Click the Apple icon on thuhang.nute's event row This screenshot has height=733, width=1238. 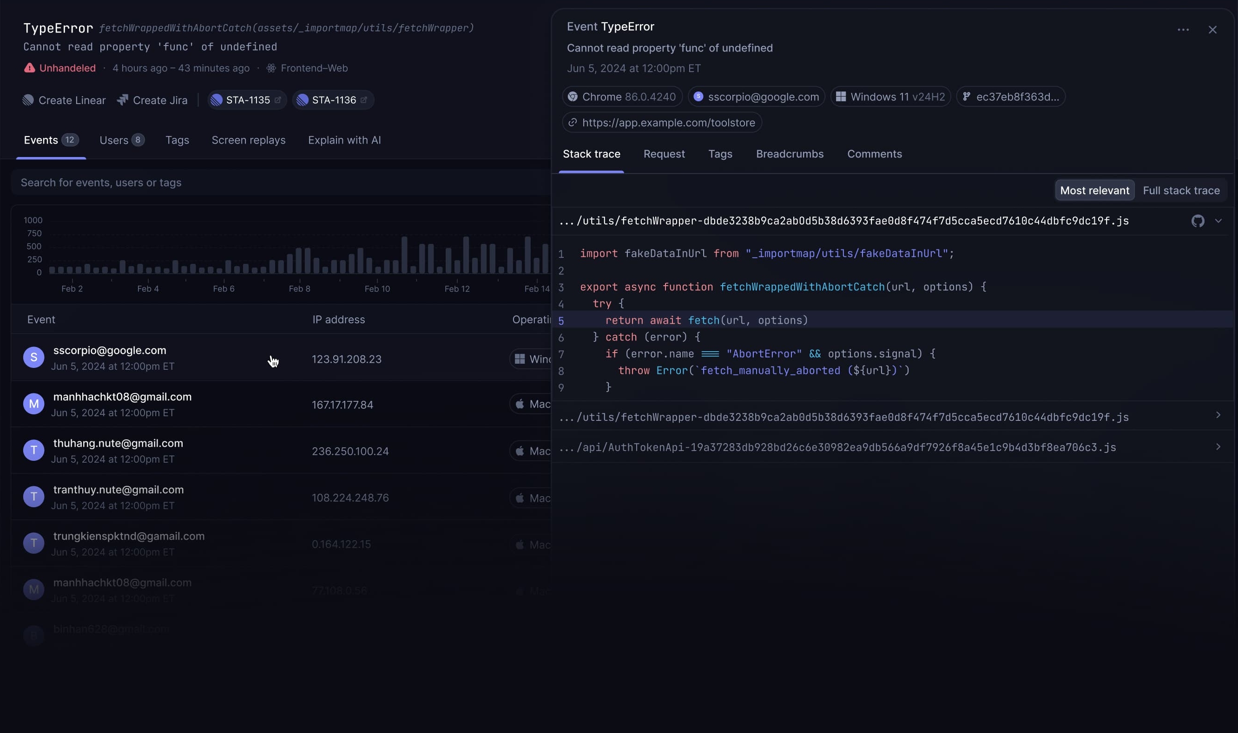520,451
